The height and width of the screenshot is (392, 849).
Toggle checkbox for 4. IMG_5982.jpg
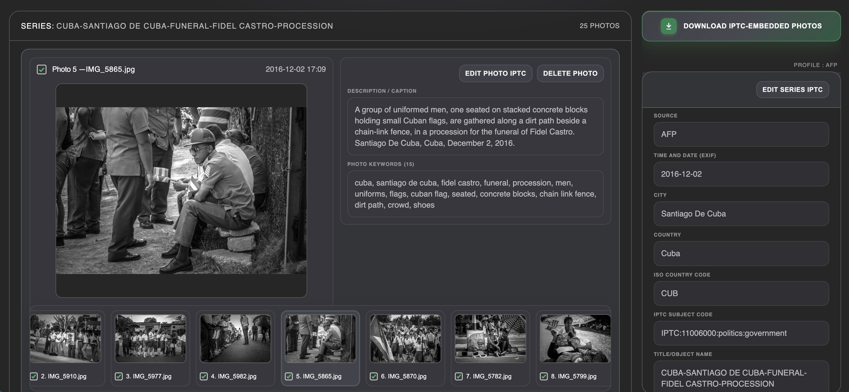point(204,376)
